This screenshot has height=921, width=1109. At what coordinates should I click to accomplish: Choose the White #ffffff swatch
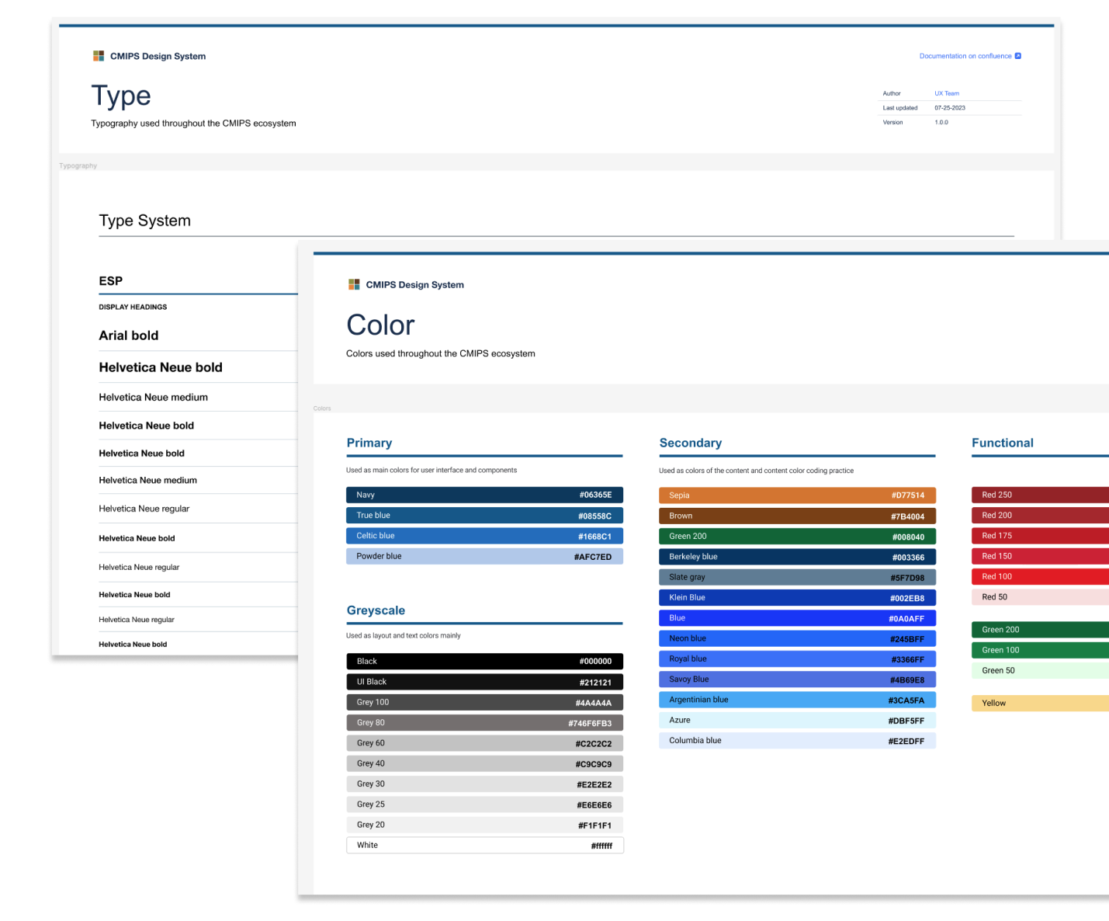click(484, 846)
